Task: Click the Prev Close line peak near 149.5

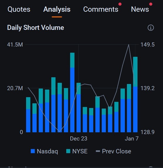Action: point(129,44)
